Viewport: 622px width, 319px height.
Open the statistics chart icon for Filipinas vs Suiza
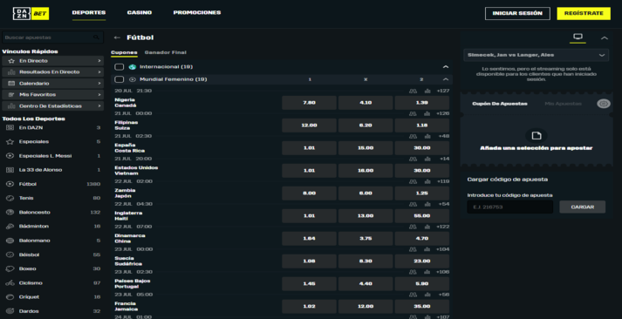427,113
